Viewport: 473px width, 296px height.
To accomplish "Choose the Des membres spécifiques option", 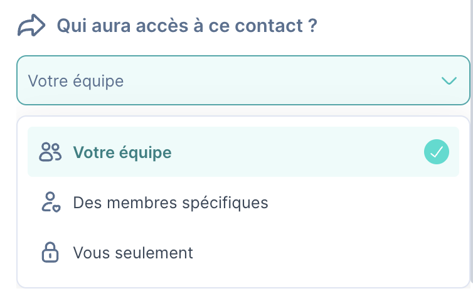I will [243, 202].
